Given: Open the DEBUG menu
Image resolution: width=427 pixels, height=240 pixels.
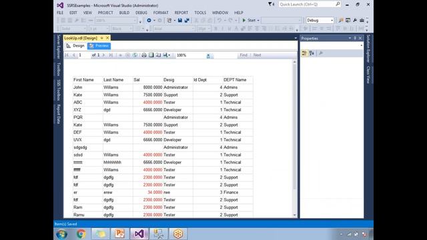Looking at the screenshot, I should [x=141, y=13].
